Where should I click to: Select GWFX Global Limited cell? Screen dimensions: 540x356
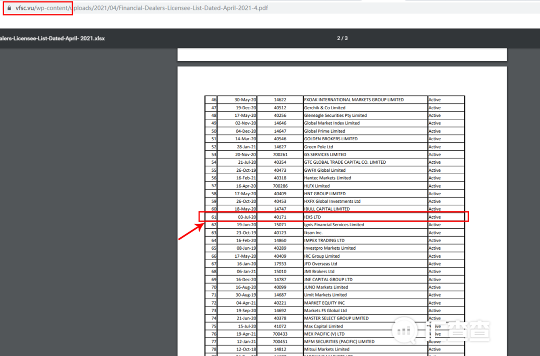coord(365,170)
